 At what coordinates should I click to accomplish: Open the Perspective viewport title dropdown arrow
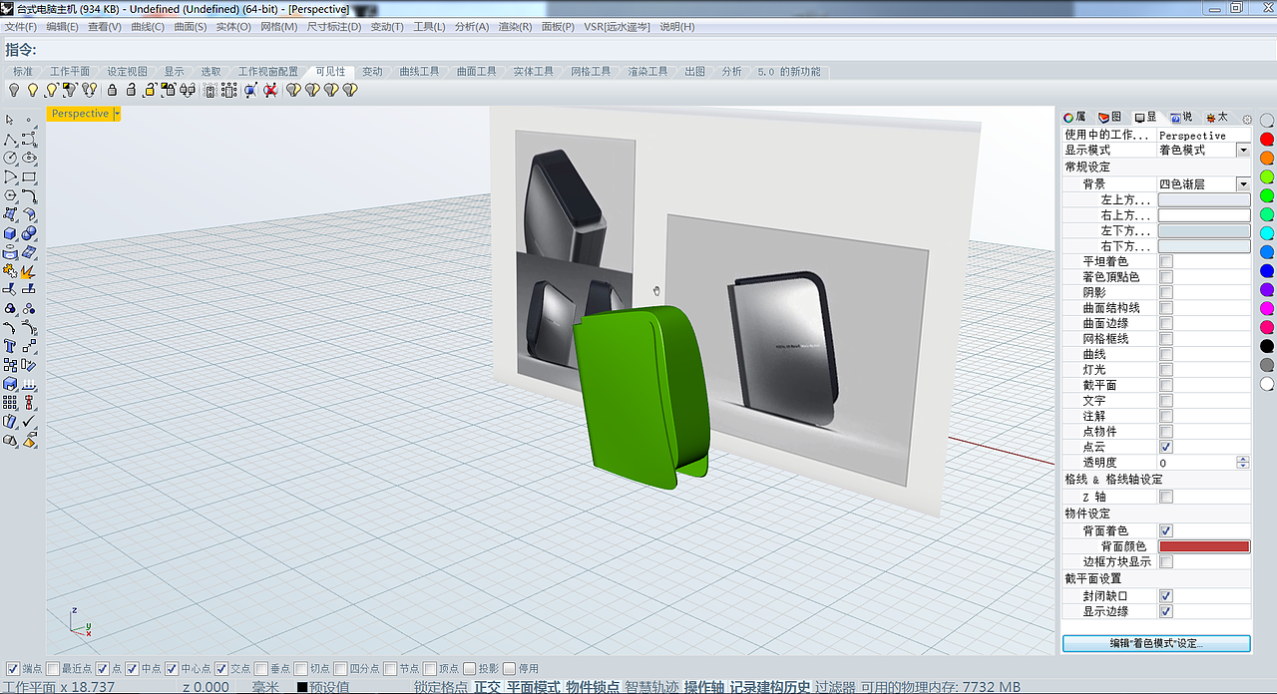[117, 114]
